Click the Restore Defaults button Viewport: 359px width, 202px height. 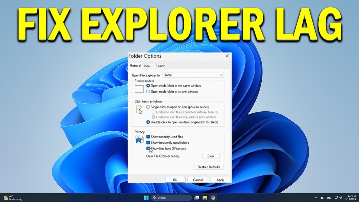209,167
